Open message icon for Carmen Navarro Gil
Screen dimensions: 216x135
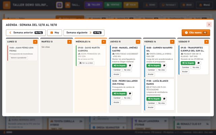point(164,65)
